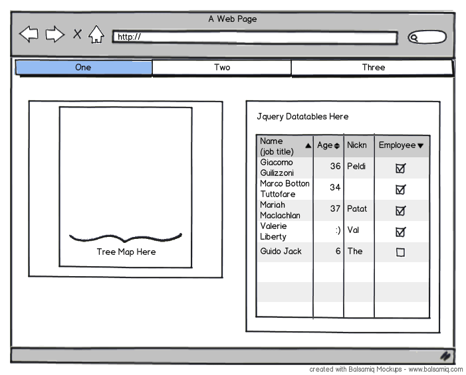This screenshot has height=375, width=466.
Task: Select the Giacomo Guilizzoni name cell
Action: pyautogui.click(x=285, y=168)
